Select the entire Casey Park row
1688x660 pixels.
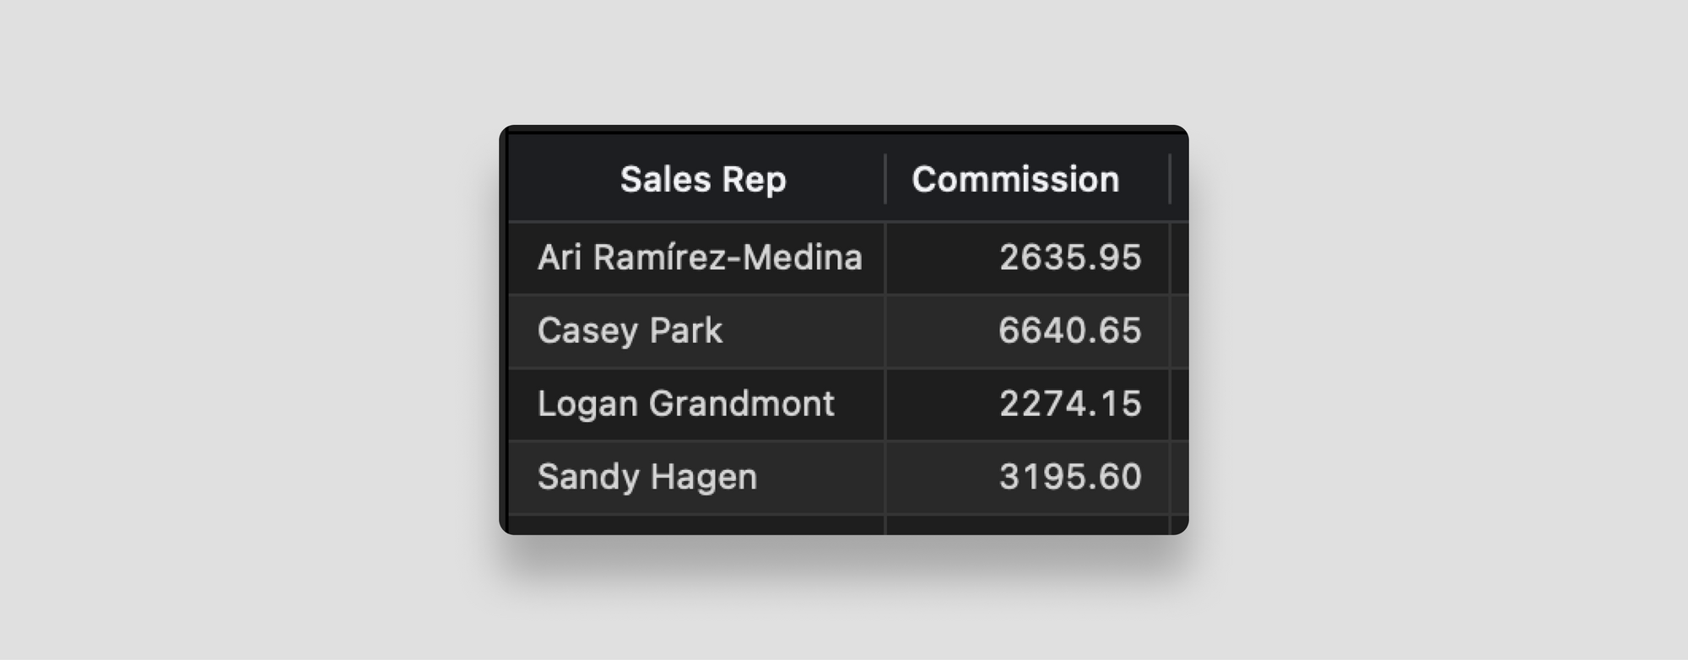[x=844, y=331]
